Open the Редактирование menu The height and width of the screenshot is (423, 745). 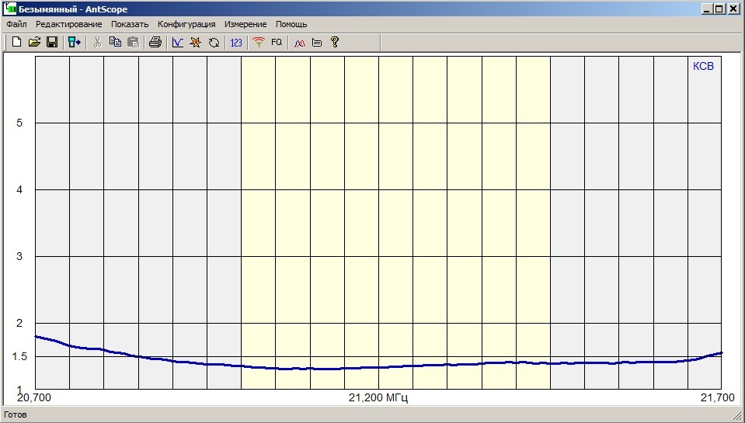point(69,24)
